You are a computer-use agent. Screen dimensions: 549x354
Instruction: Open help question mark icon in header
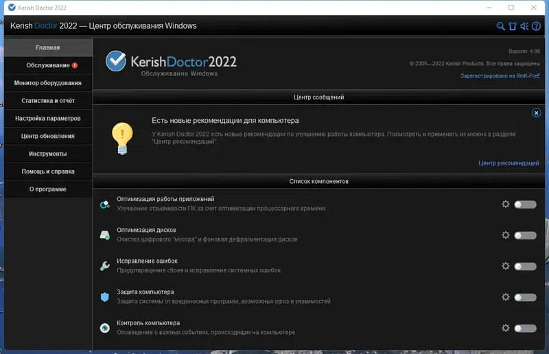(536, 26)
